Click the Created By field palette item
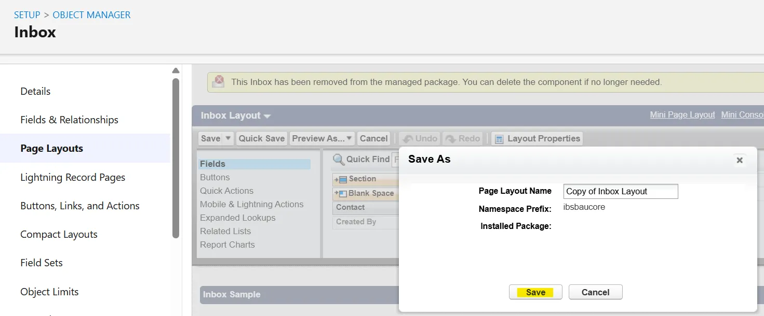Image resolution: width=764 pixels, height=316 pixels. (x=366, y=222)
